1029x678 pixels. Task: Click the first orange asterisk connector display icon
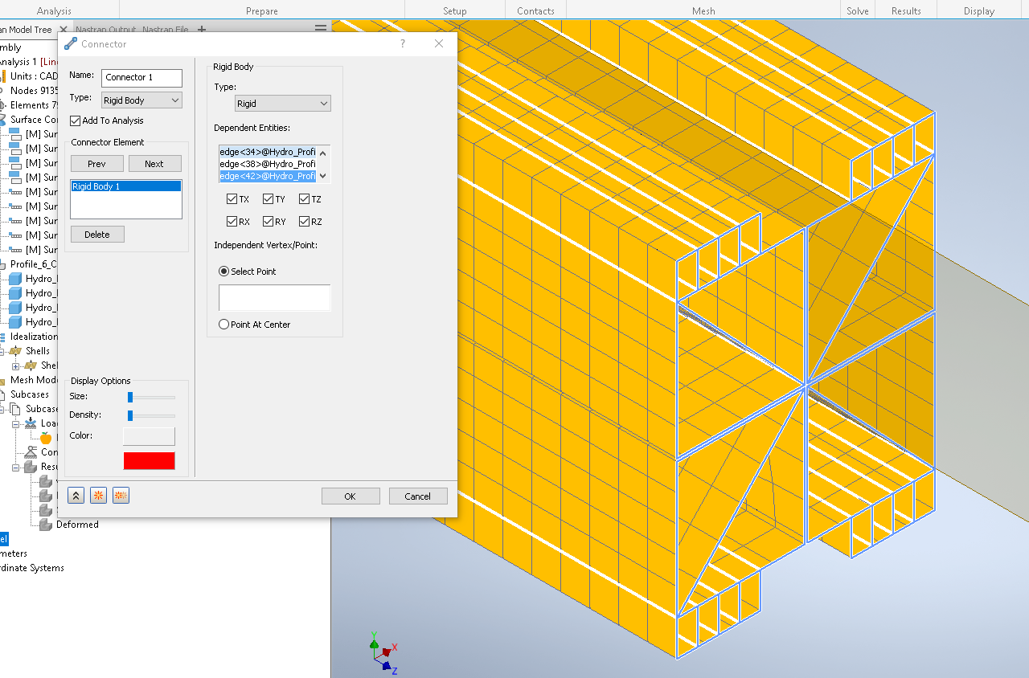(98, 496)
